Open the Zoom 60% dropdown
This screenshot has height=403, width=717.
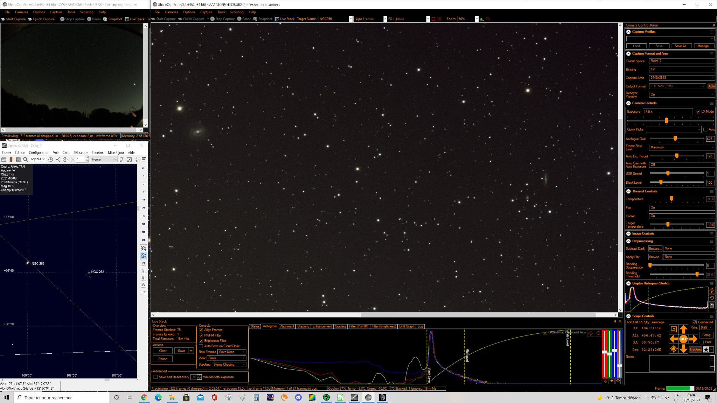pyautogui.click(x=468, y=19)
